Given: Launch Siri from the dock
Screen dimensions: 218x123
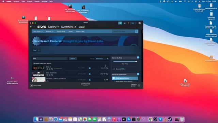Looking at the screenshot, I should click(x=41, y=119).
